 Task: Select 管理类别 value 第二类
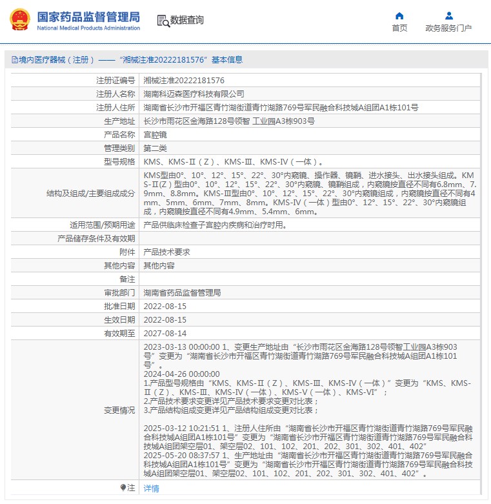pyautogui.click(x=155, y=148)
